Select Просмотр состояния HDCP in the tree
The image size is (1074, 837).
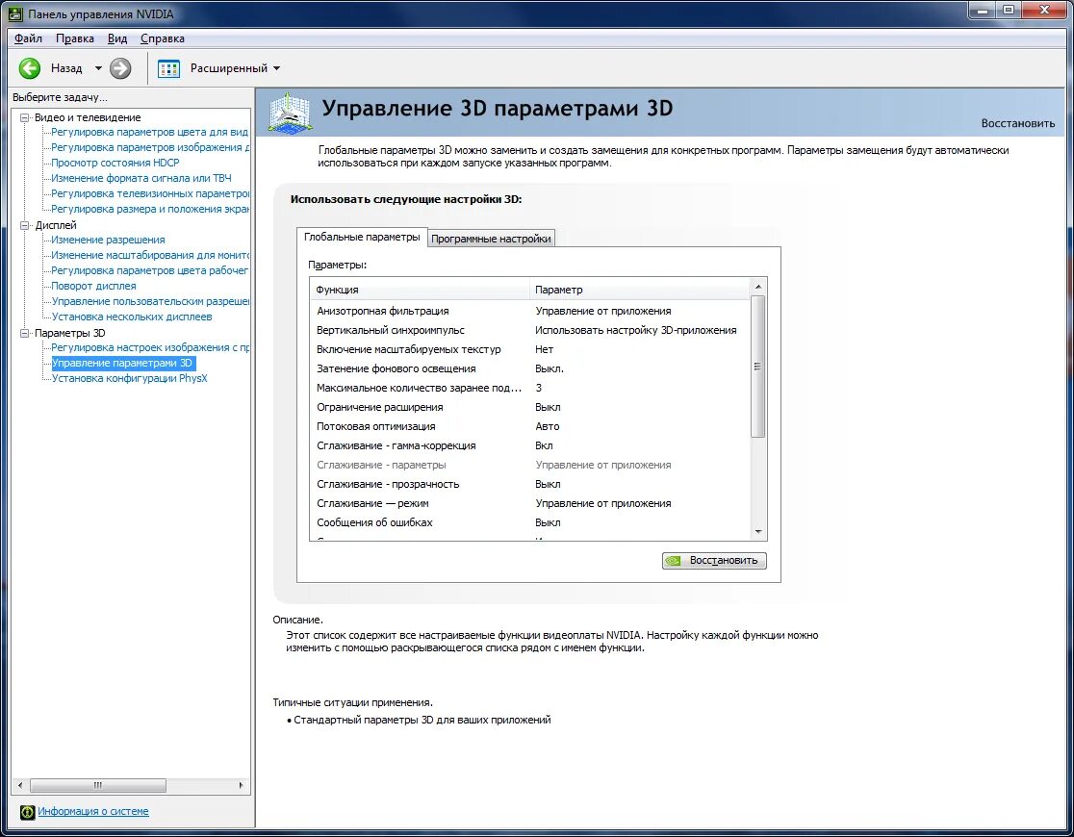tap(115, 163)
